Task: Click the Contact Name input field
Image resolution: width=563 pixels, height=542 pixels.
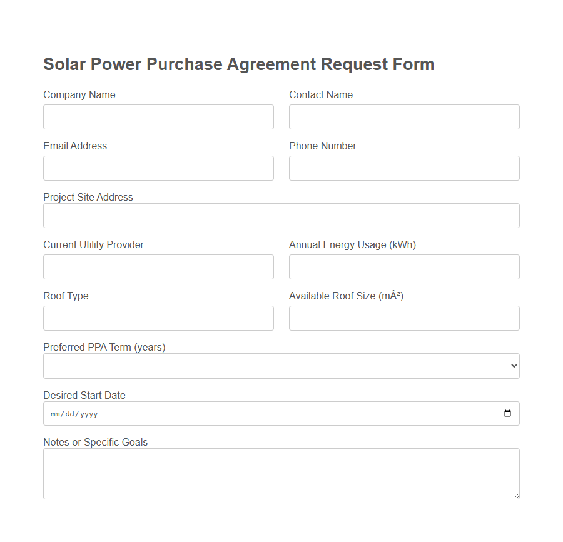Action: tap(404, 117)
